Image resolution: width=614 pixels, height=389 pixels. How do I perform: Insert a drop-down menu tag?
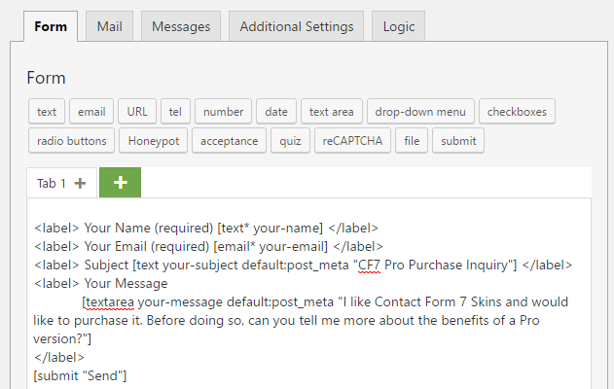[421, 112]
